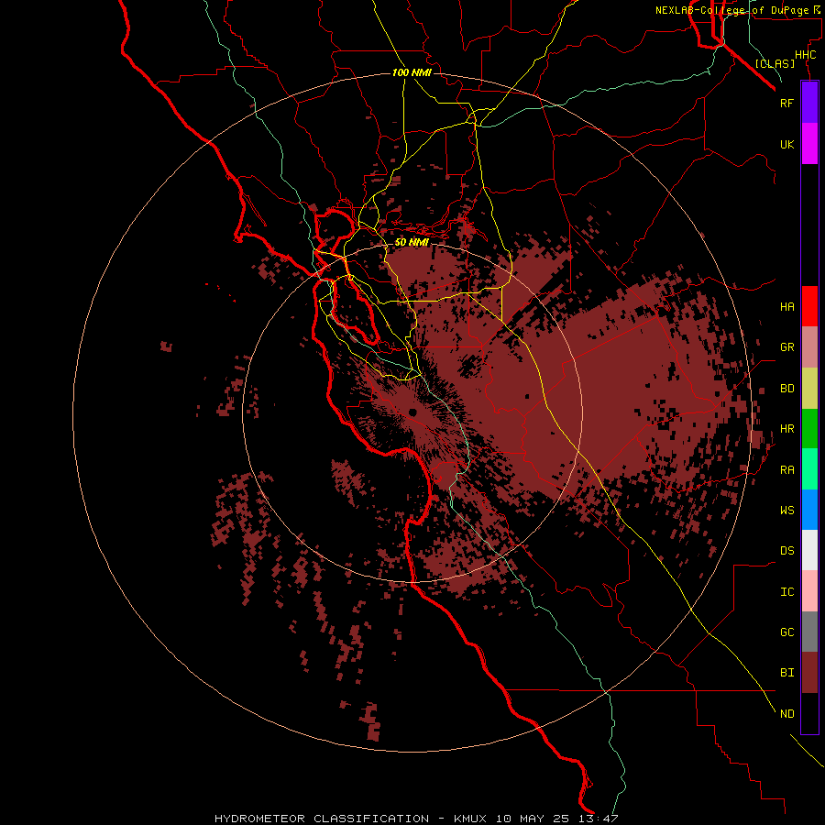Click the 'ND' legend label
825x825 pixels.
[x=786, y=714]
